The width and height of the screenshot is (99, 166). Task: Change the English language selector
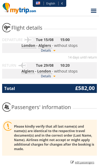(x=51, y=3)
